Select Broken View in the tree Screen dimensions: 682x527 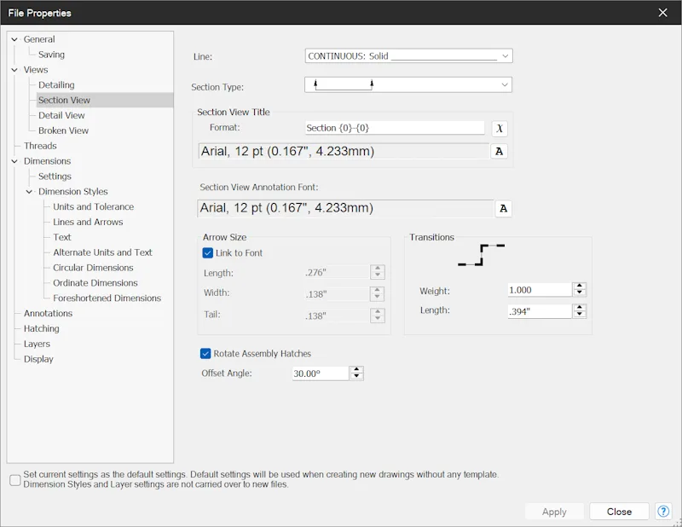(63, 130)
